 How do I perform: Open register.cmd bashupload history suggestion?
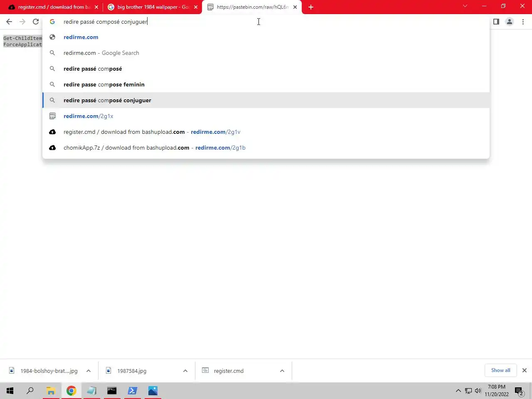266,132
